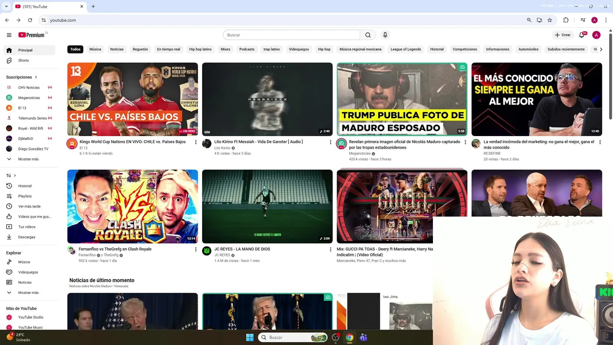Click the Buscar search field

(291, 35)
